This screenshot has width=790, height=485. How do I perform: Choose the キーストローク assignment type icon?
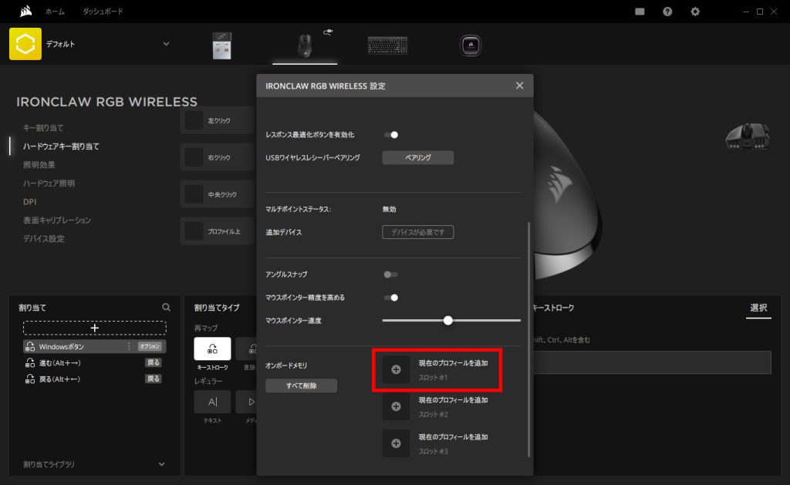pyautogui.click(x=212, y=349)
